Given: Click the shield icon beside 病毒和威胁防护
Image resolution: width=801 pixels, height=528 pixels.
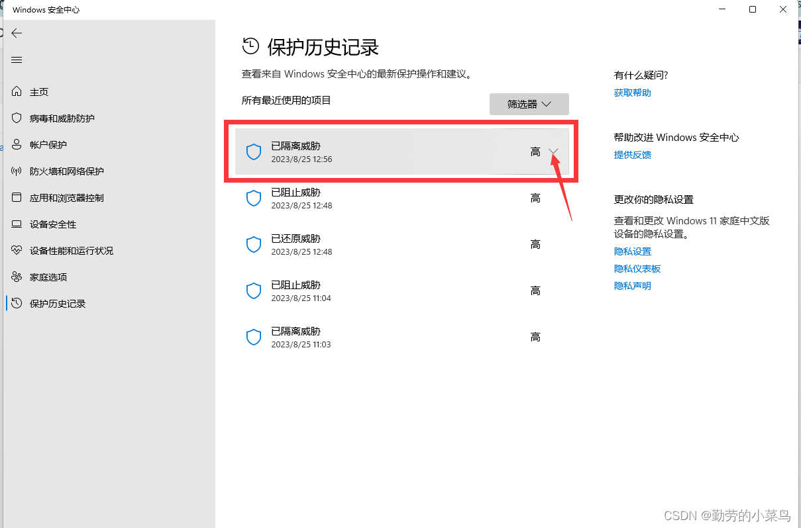Looking at the screenshot, I should pyautogui.click(x=17, y=118).
